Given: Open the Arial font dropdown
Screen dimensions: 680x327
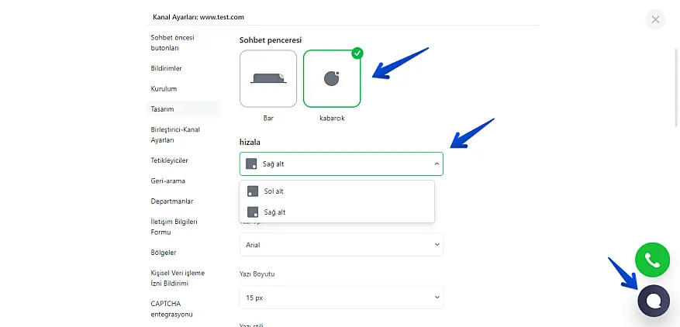Looking at the screenshot, I should pos(341,245).
